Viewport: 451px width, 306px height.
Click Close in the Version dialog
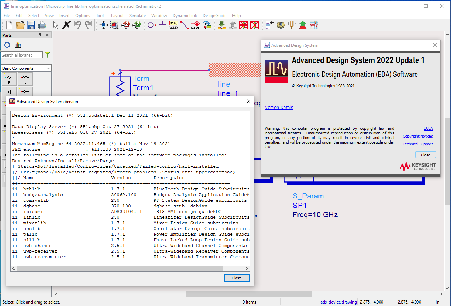237,278
